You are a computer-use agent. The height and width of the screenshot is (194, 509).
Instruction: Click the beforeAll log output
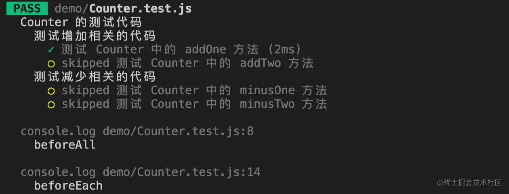click(65, 145)
